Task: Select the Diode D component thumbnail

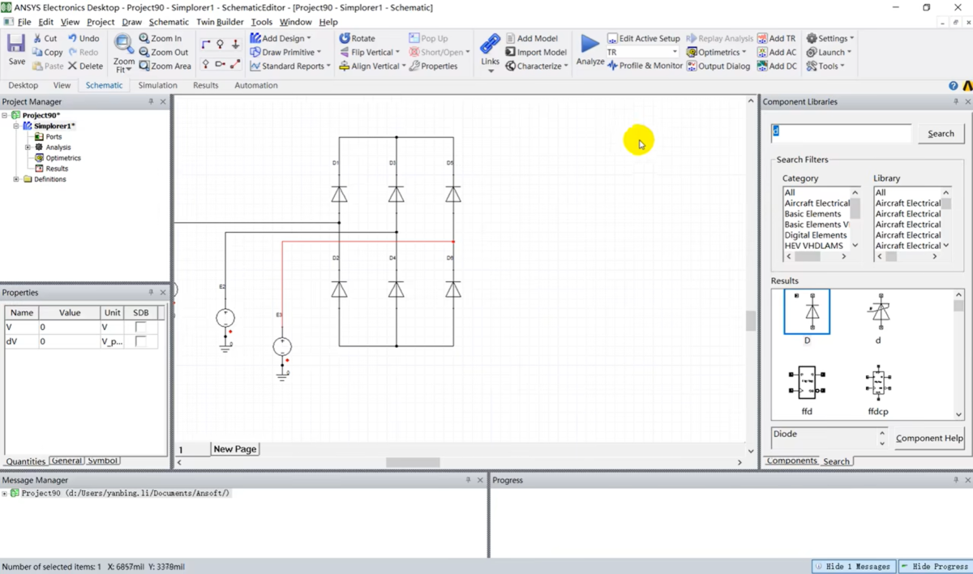Action: point(807,312)
